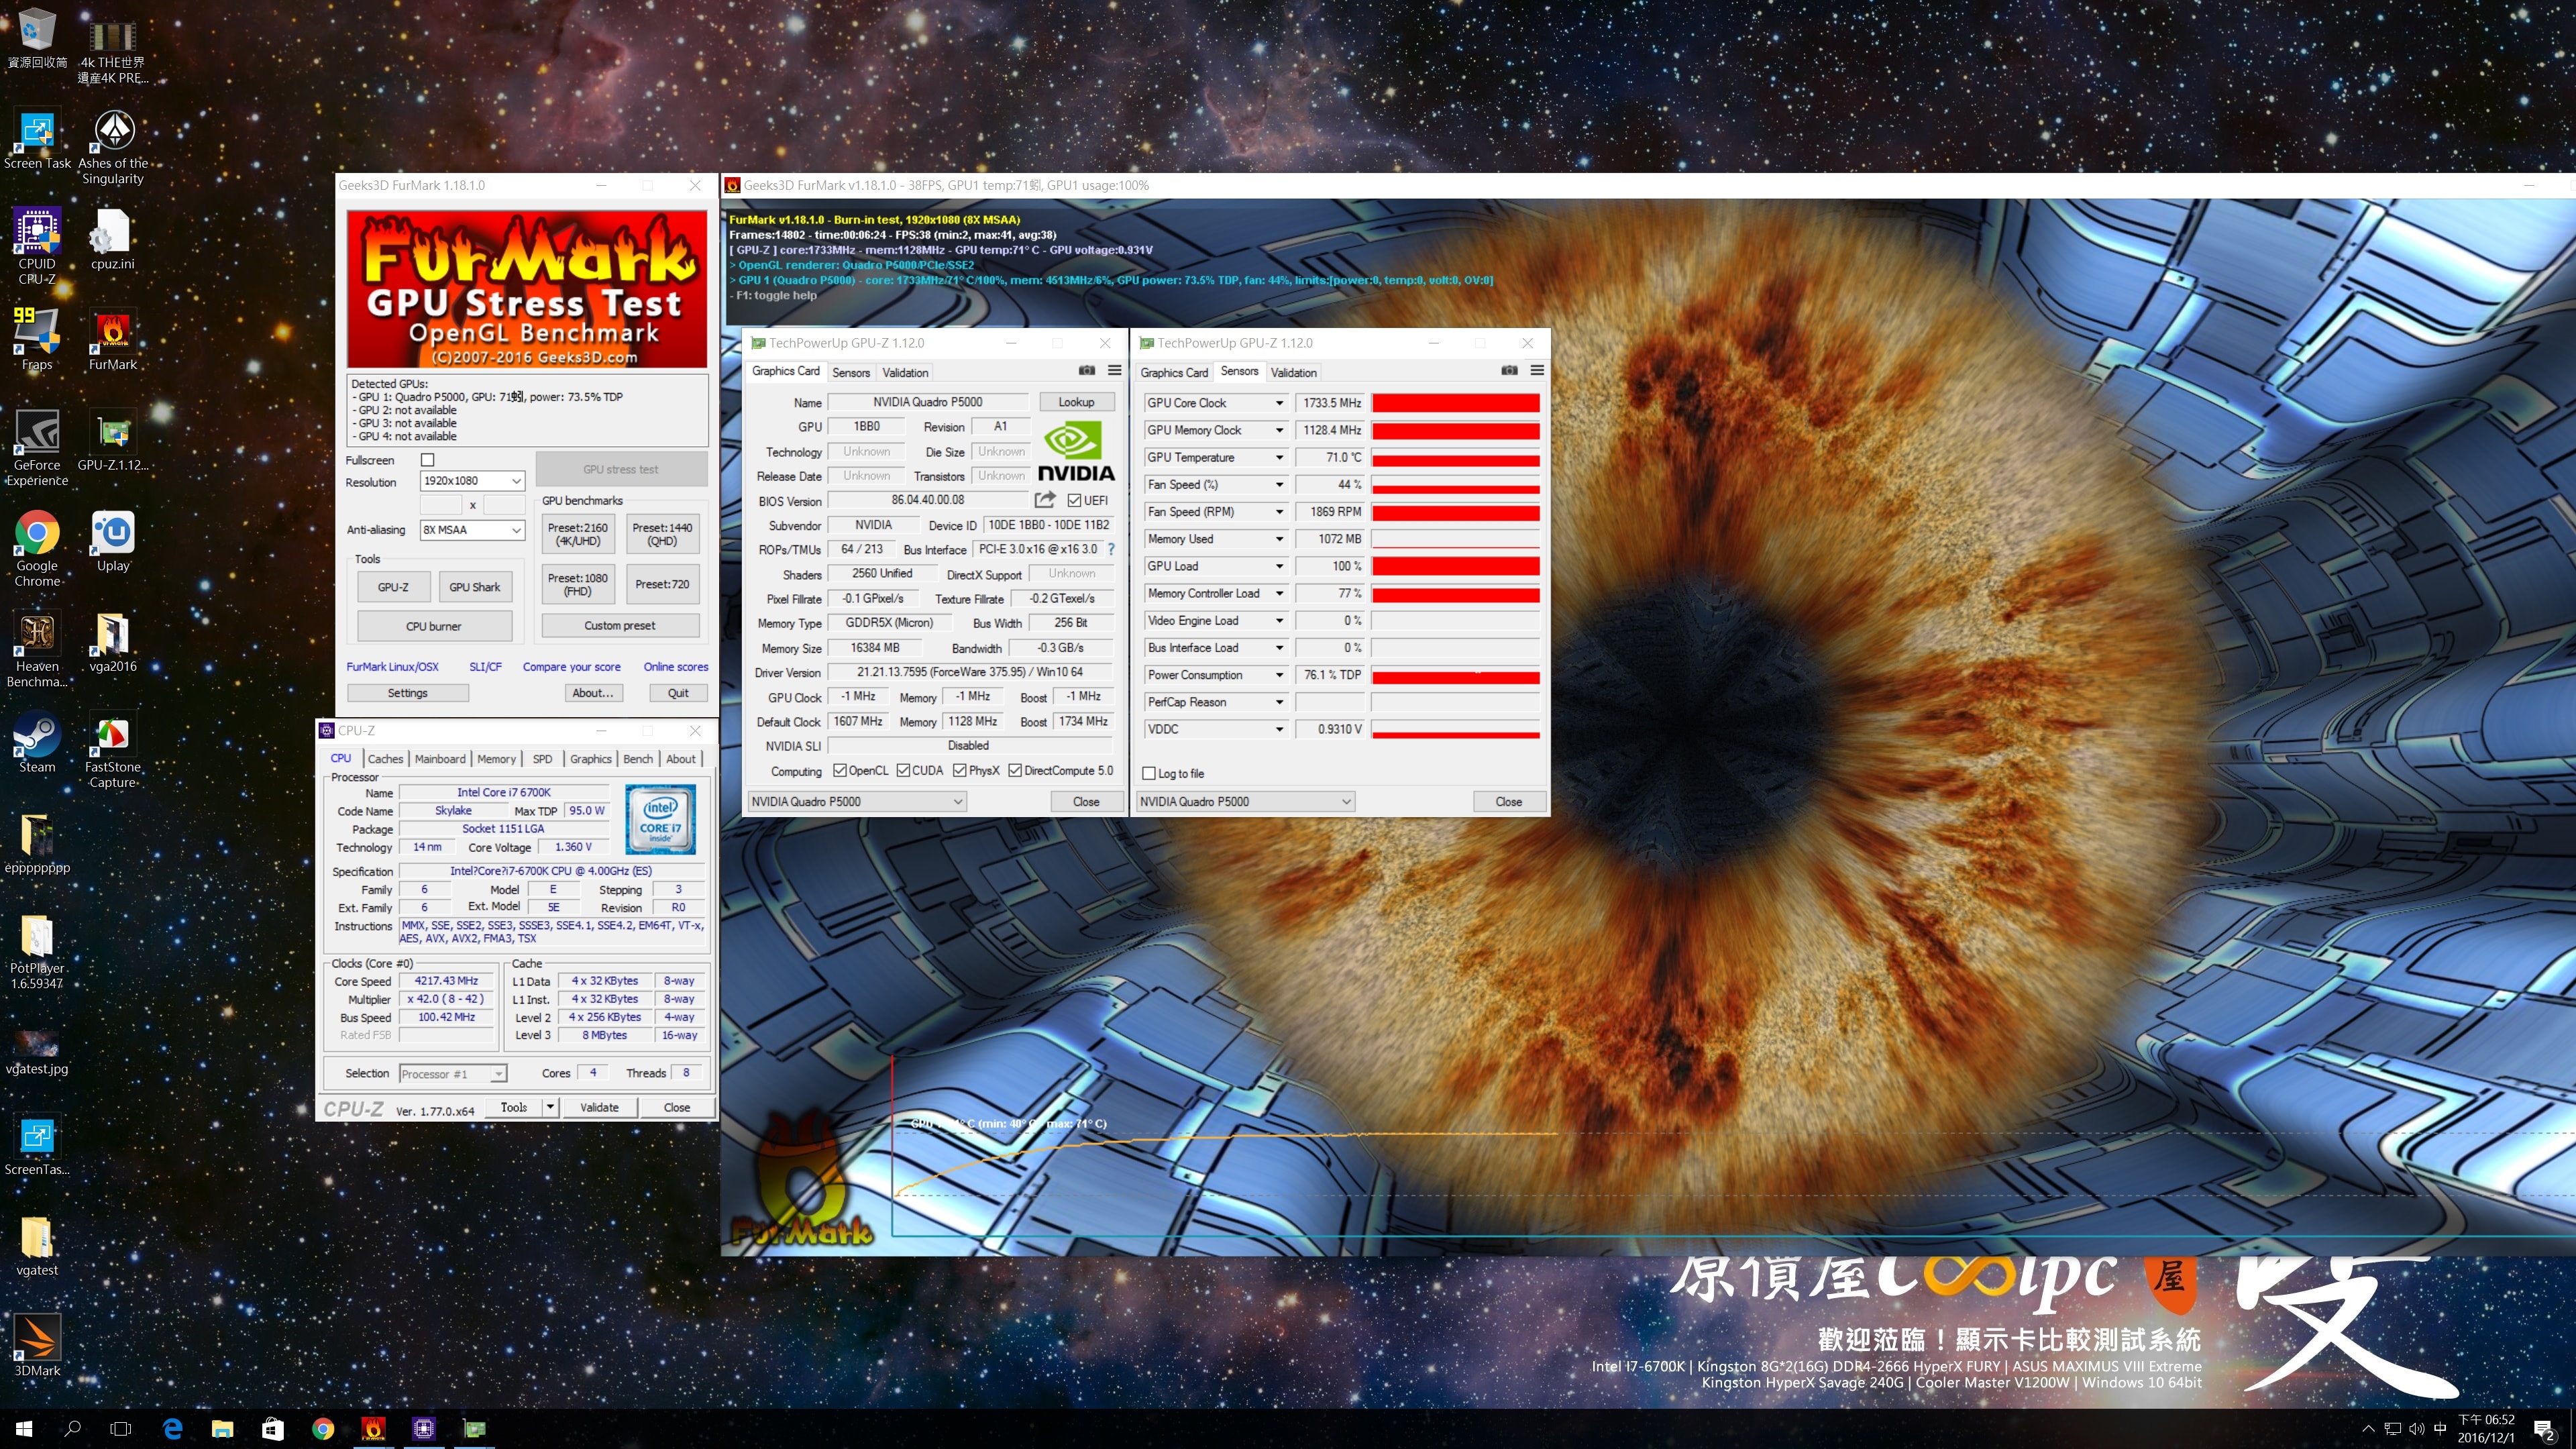Open the FurMark desktop shortcut
The image size is (2576, 1449).
coord(113,338)
